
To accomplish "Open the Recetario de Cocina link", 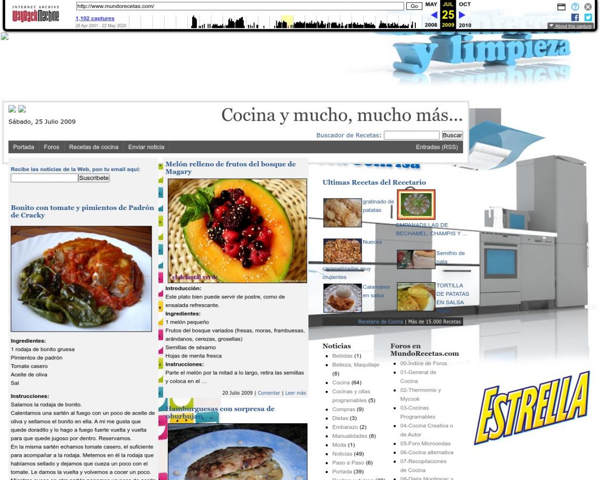I will pyautogui.click(x=381, y=322).
